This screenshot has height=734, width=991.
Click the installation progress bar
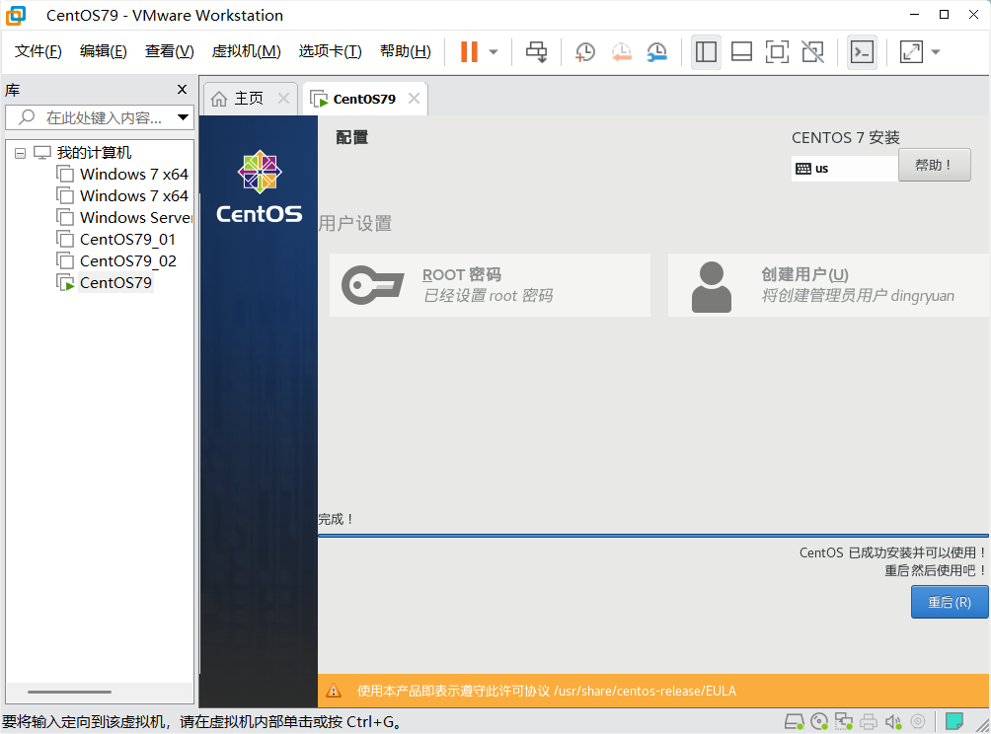(x=652, y=536)
